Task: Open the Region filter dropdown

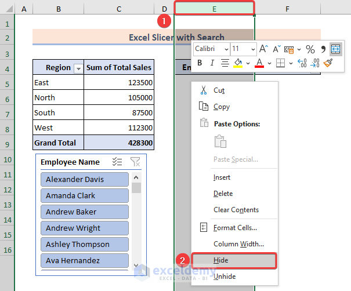Action: 78,68
